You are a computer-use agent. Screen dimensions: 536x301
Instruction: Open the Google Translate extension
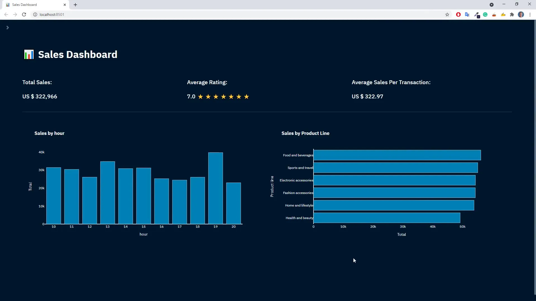coord(467,14)
